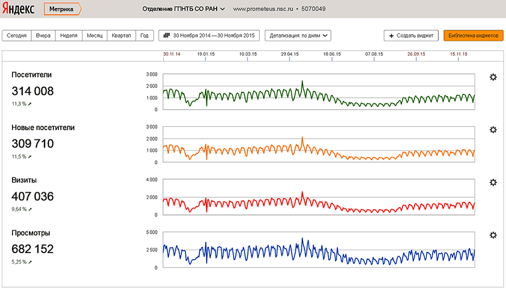
Task: Open settings gear for Визиты widget
Action: tap(493, 183)
